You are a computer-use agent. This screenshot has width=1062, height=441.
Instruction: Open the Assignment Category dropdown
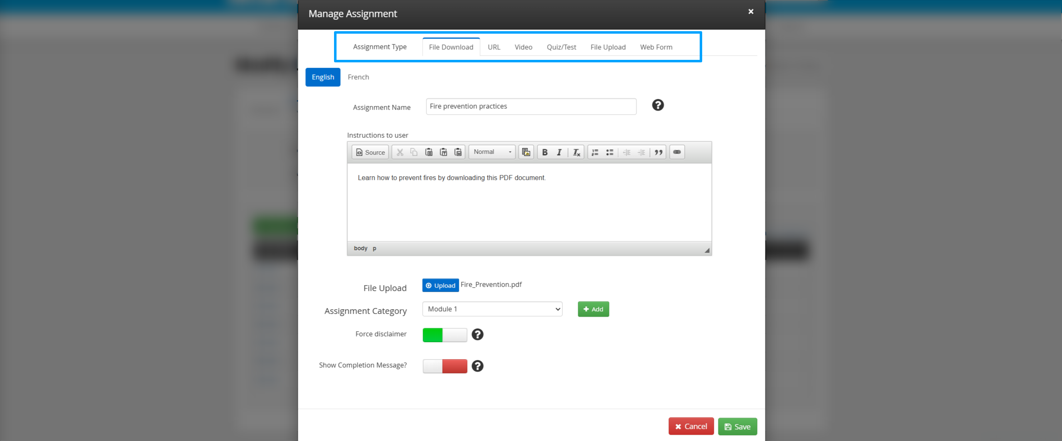click(x=492, y=309)
